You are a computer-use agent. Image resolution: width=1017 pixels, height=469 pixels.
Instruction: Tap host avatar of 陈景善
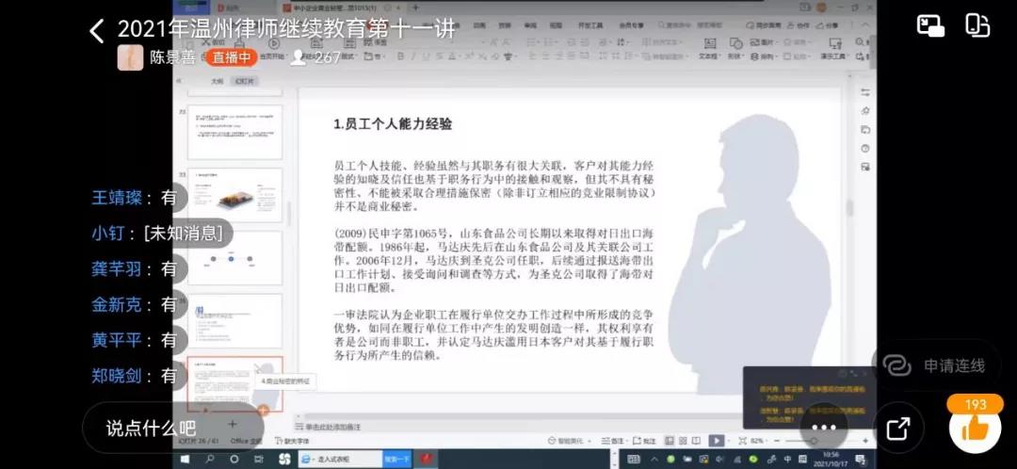point(130,57)
